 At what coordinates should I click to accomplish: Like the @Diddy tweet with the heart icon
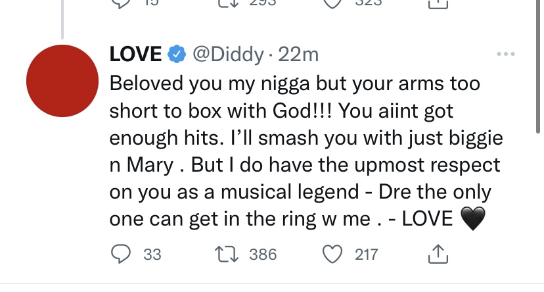click(x=332, y=254)
